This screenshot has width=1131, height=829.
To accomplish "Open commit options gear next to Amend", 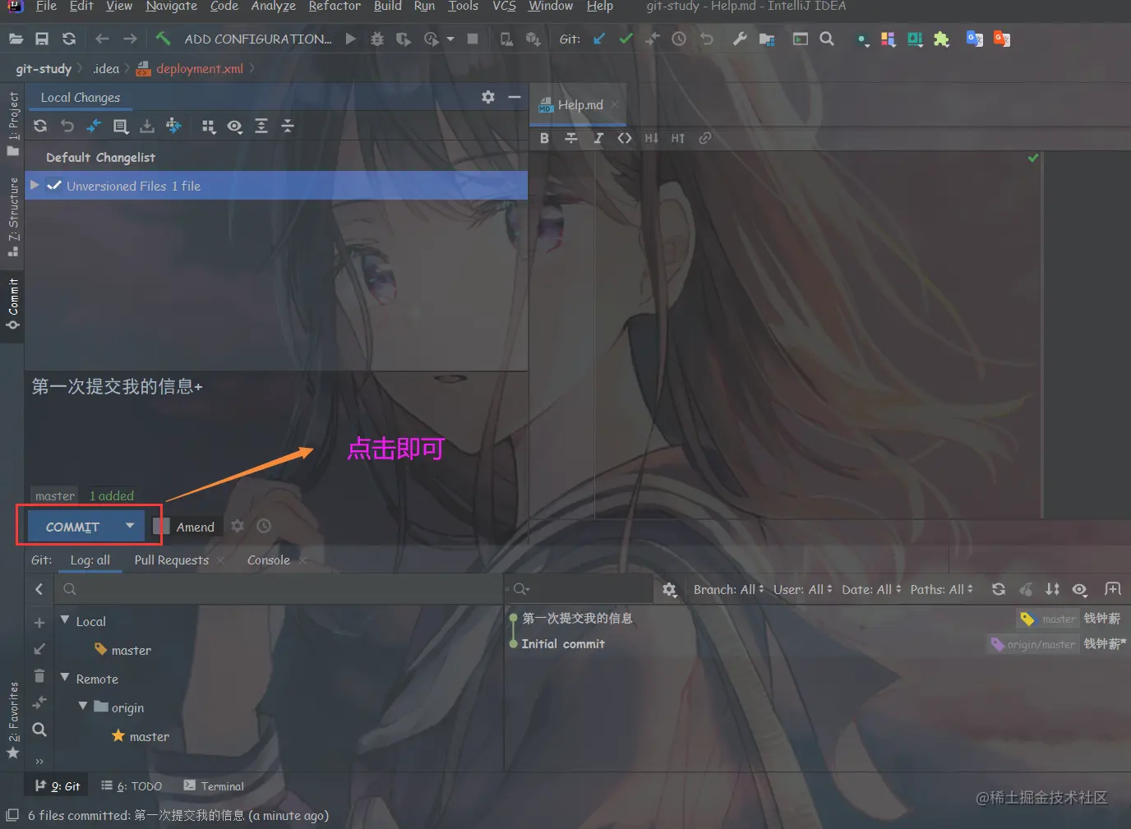I will point(238,526).
